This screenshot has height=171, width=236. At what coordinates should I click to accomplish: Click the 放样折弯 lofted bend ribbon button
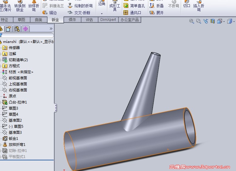coord(34,6)
